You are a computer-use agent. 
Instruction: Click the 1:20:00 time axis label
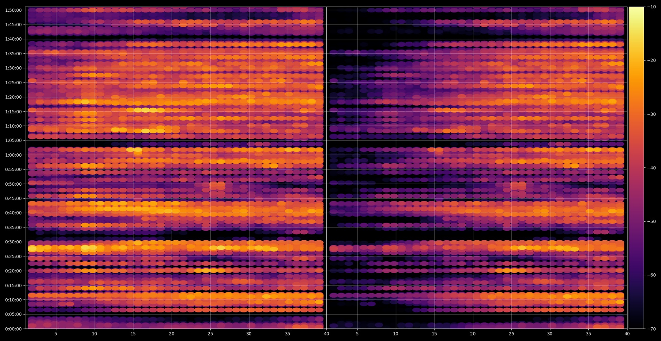click(13, 97)
